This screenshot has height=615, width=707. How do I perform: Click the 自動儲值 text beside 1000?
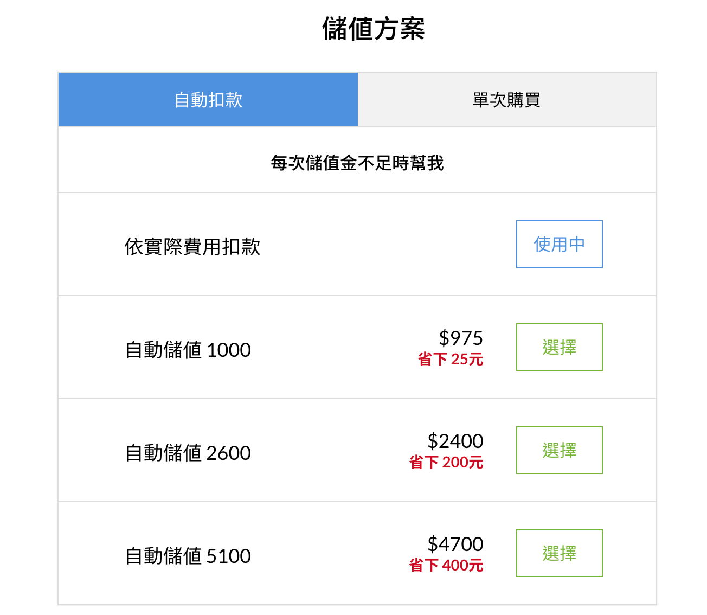164,350
